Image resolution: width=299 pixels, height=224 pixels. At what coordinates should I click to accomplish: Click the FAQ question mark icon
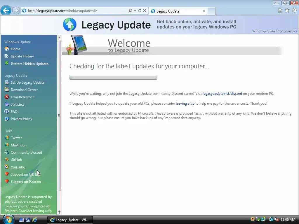[7, 111]
